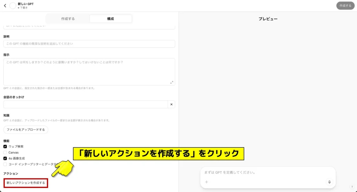Click the 知識 section label
Viewport: 357px width, 192px height.
tap(6, 115)
